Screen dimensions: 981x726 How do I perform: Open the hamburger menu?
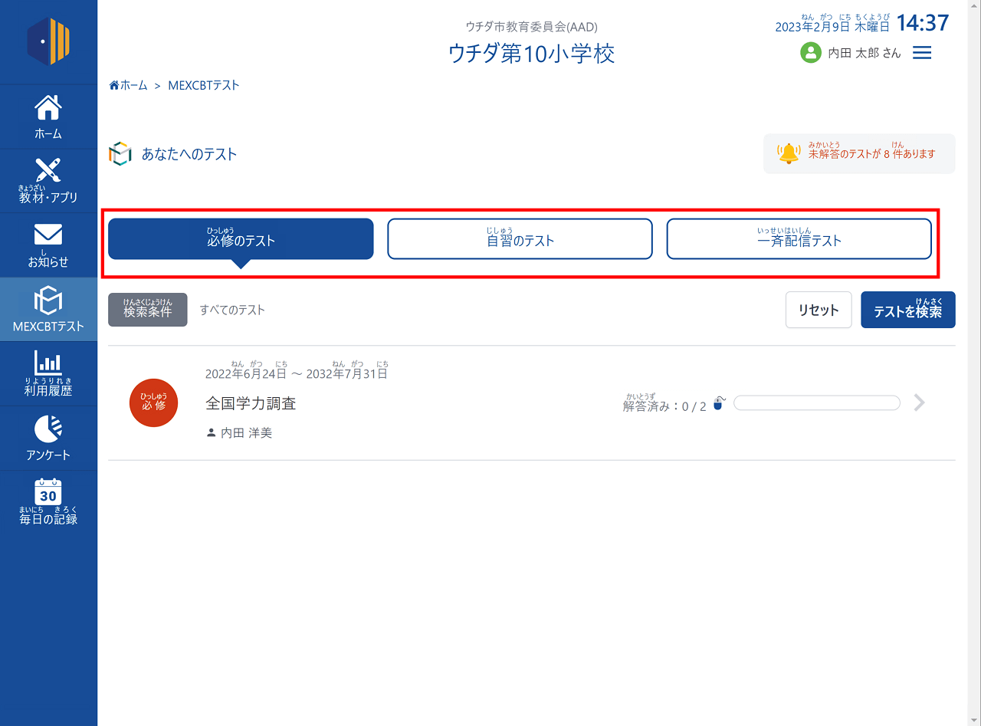[922, 53]
